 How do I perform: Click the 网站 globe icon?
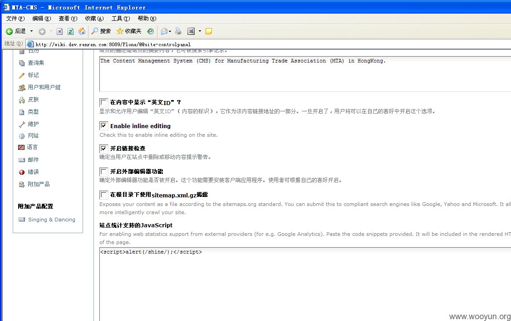point(21,136)
